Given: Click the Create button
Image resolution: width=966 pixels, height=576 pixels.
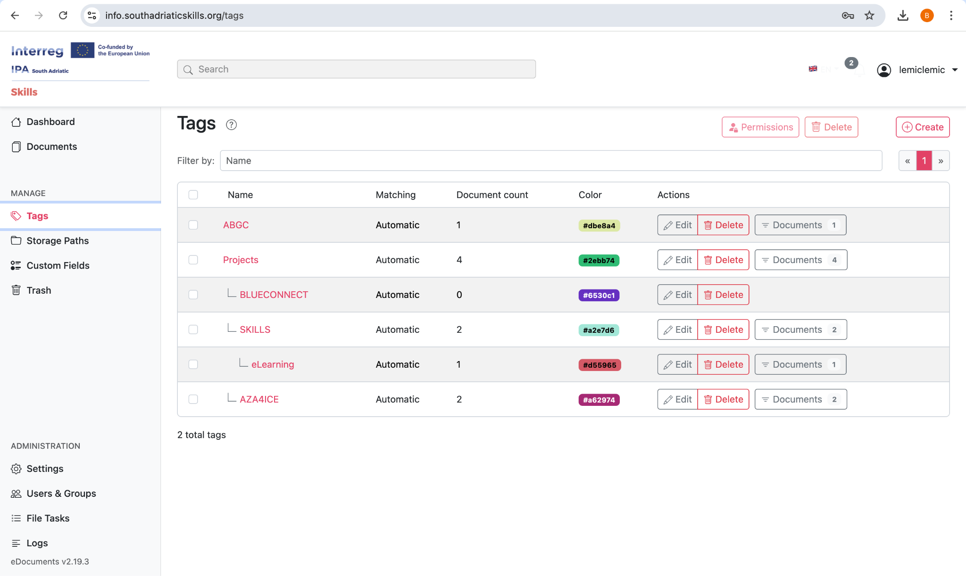Looking at the screenshot, I should (x=922, y=127).
